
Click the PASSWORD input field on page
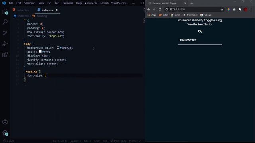click(x=200, y=40)
